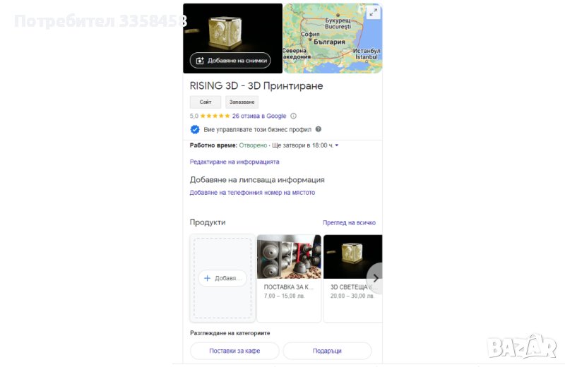Click Добавяне на телефонния номер на мястото
Viewport: 565px width, 367px height.
(252, 193)
